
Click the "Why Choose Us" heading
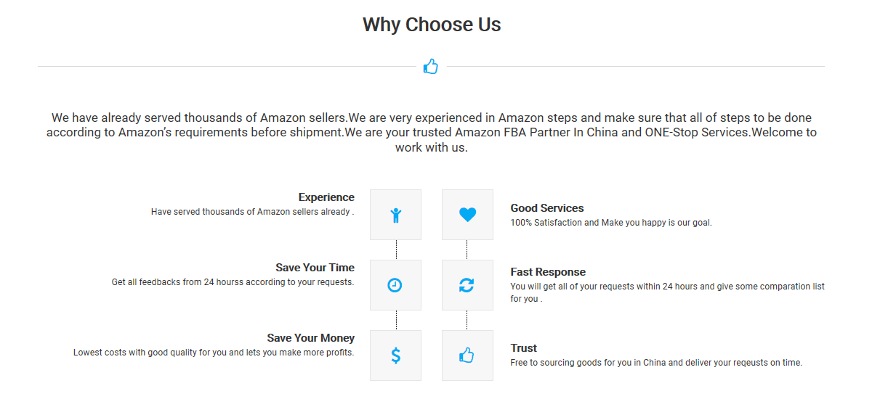click(432, 25)
